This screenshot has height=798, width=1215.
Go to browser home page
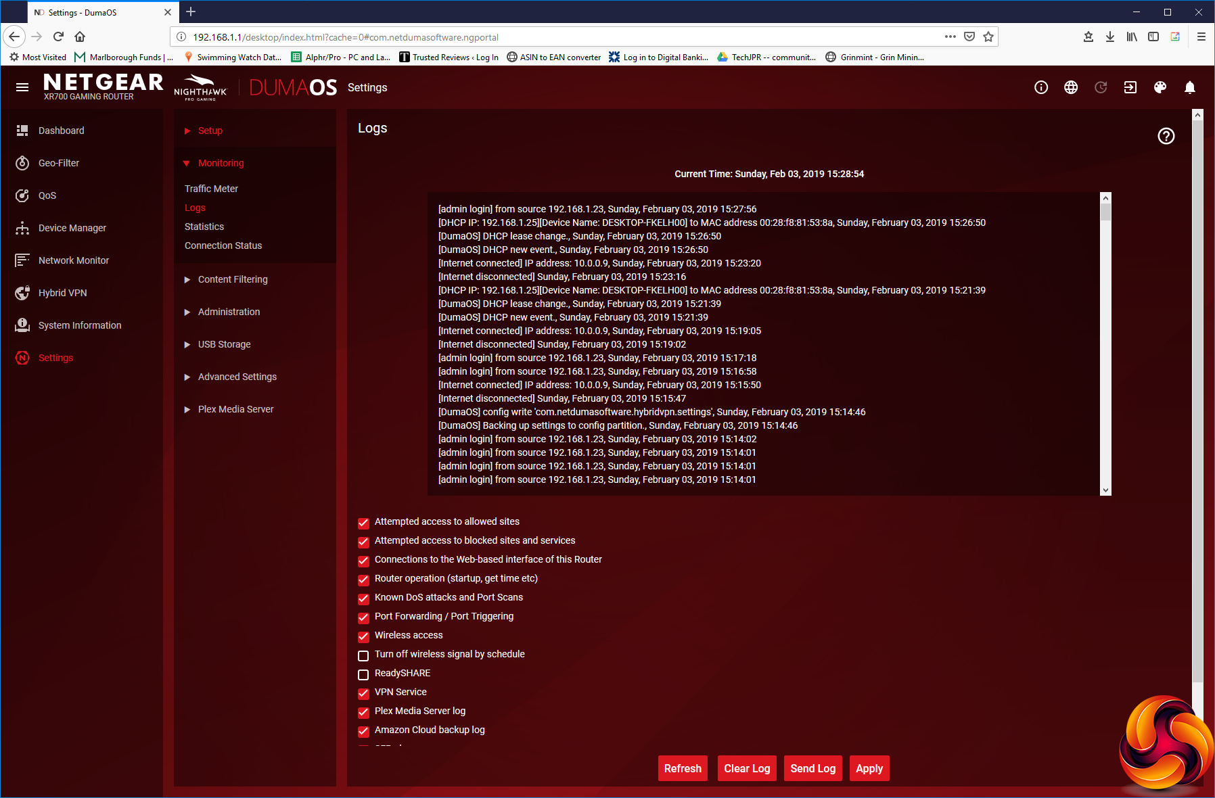coord(80,37)
